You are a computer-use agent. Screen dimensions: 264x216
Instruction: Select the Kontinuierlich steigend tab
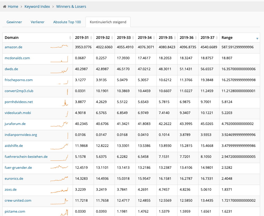click(x=108, y=22)
